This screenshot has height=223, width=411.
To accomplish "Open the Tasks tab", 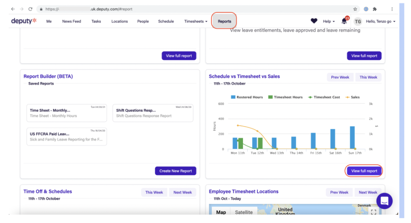I will pos(96,21).
